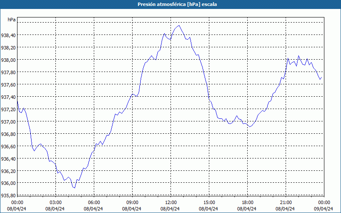Select the 937,00 y-axis value
This screenshot has height=213, width=341.
click(8, 122)
